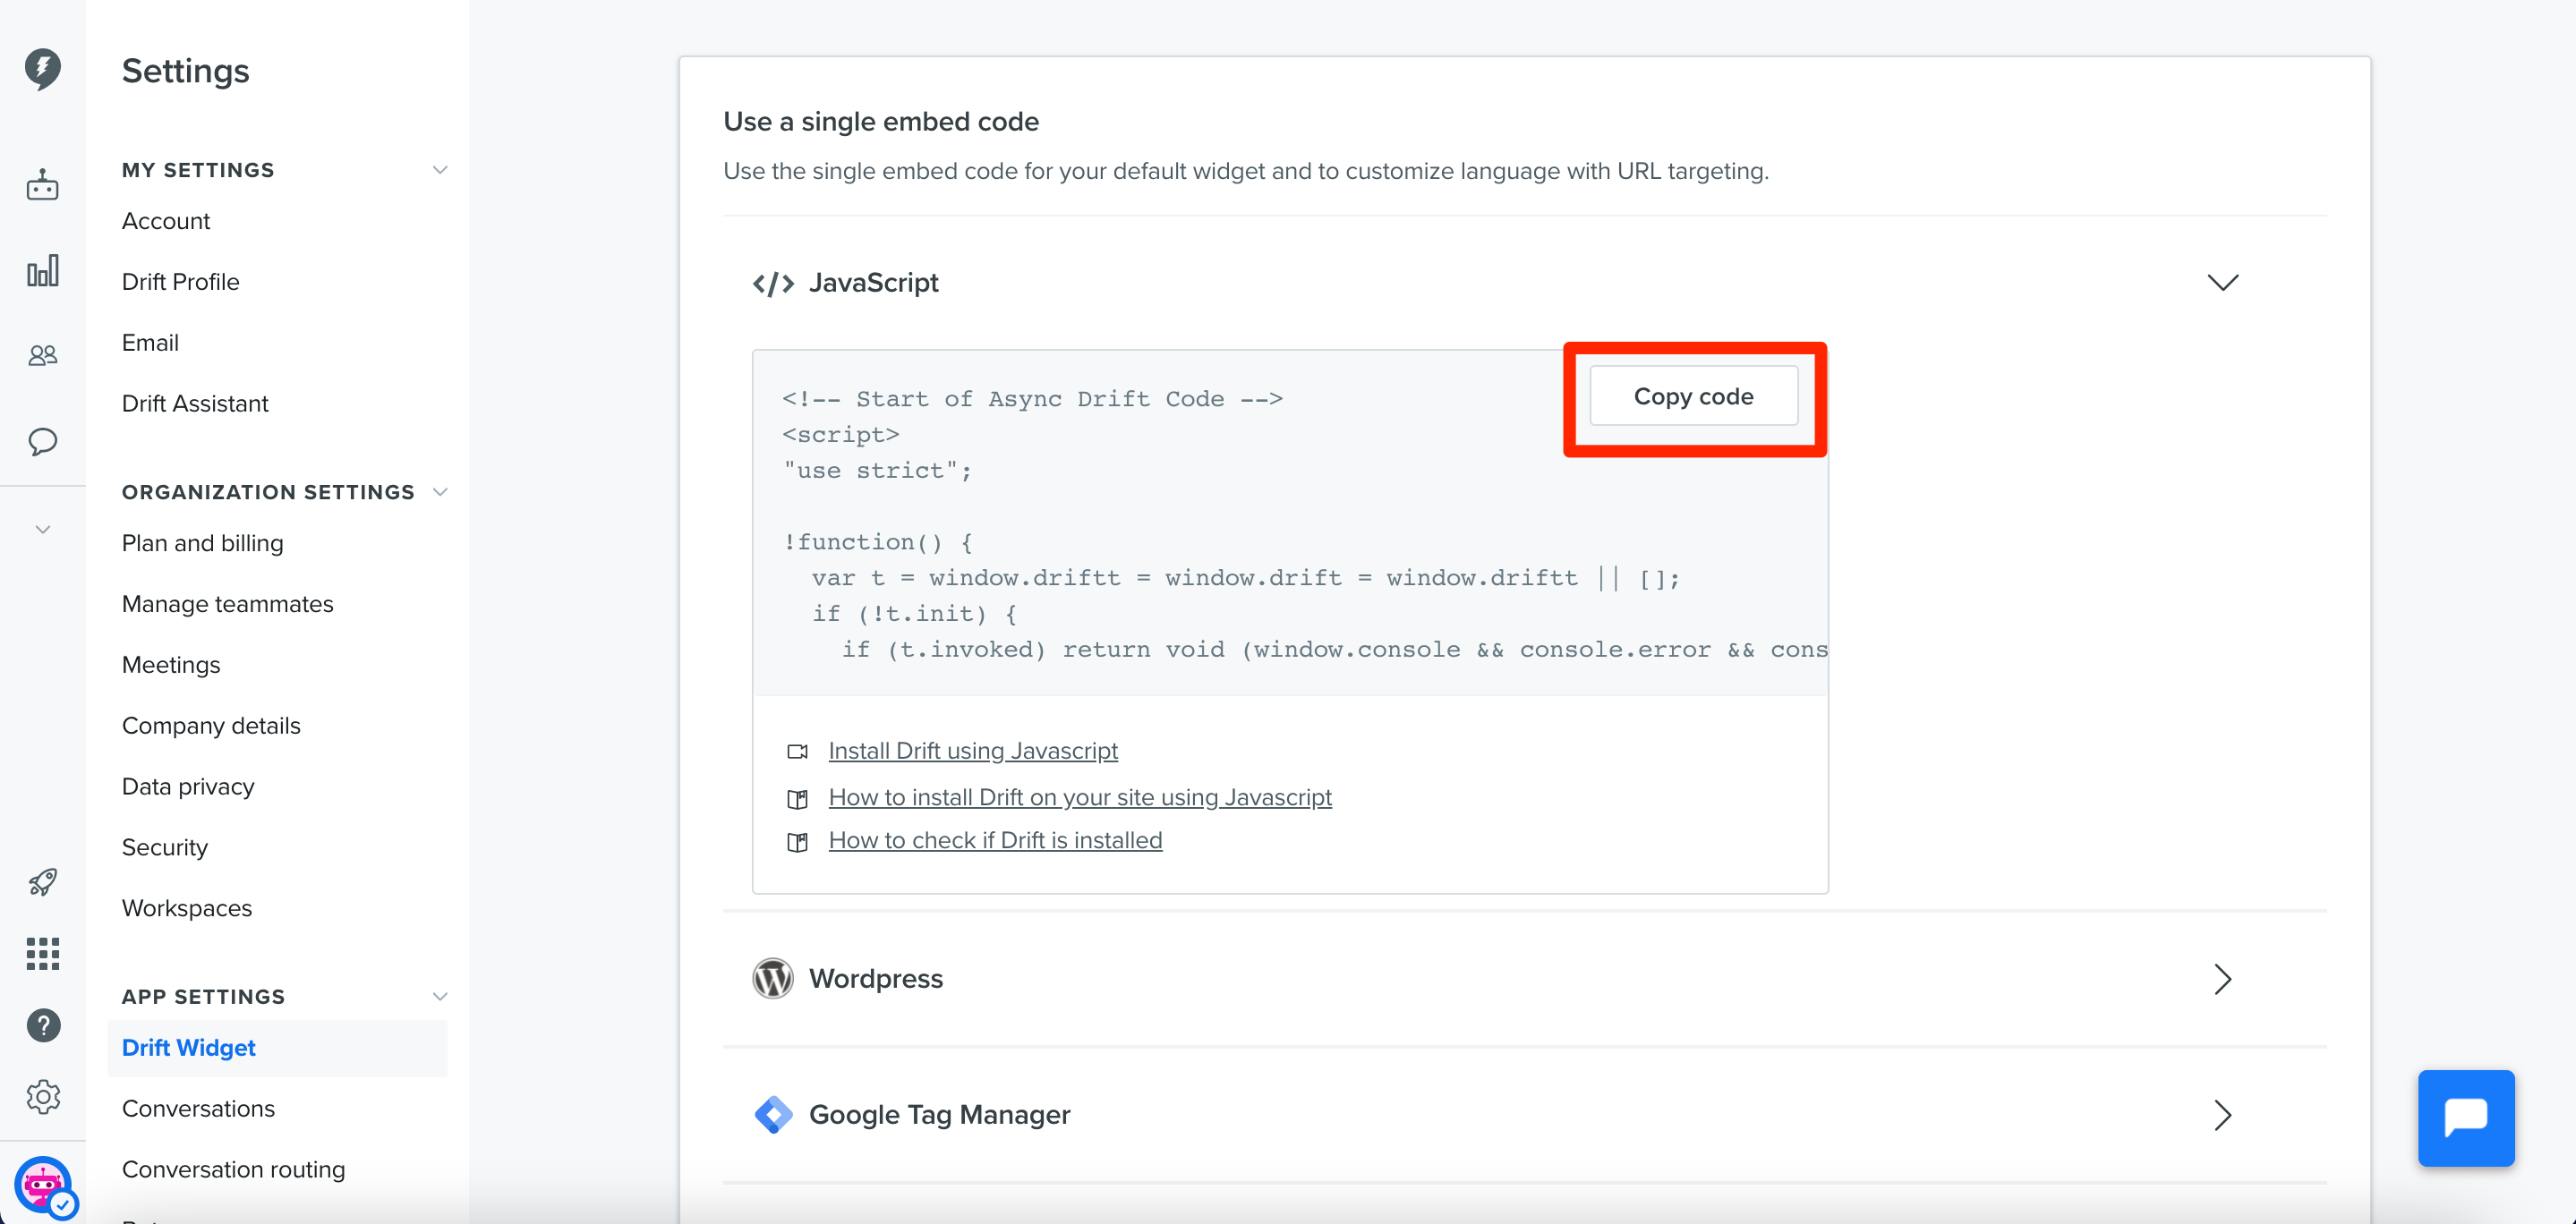Expand the Google Tag Manager option

coord(2222,1115)
